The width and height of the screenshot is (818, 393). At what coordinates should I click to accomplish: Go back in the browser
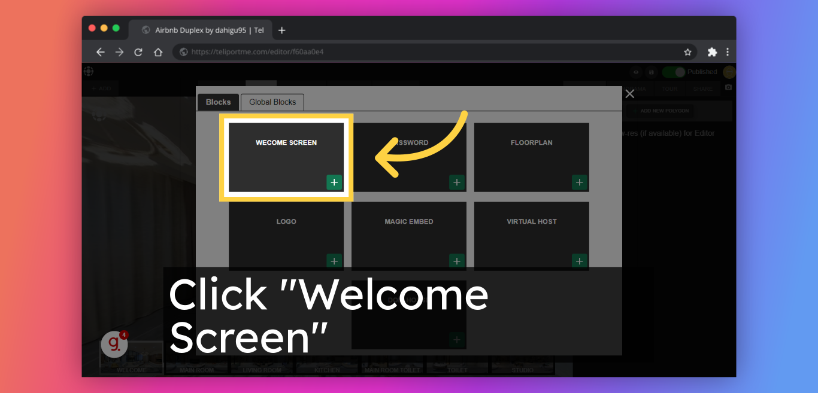pyautogui.click(x=100, y=52)
